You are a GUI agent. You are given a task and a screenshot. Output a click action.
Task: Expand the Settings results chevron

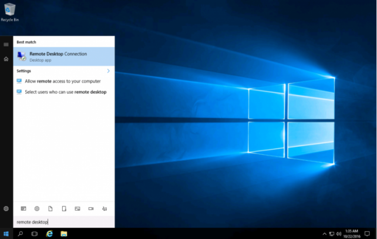[x=108, y=71]
